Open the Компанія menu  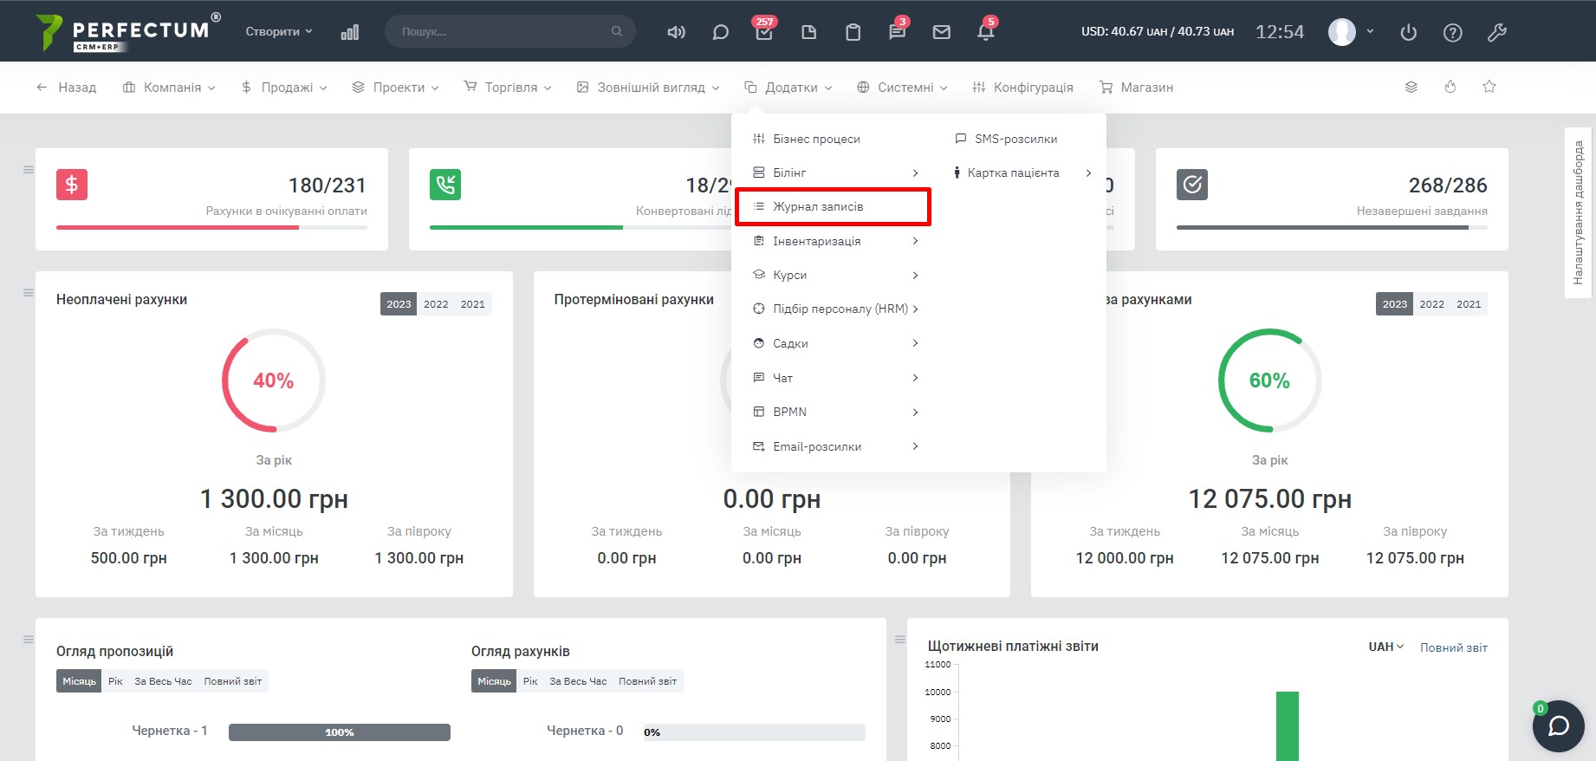click(x=169, y=88)
